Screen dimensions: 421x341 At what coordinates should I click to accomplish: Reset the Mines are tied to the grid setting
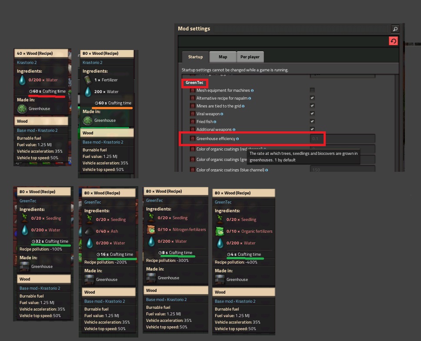tap(193, 106)
